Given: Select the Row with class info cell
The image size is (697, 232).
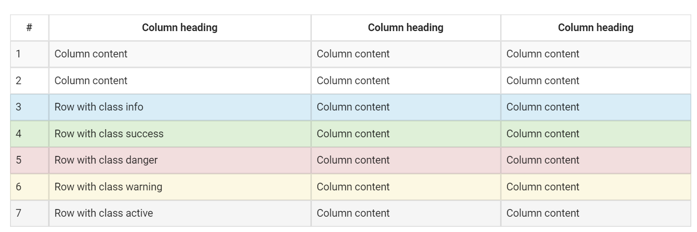Looking at the screenshot, I should point(180,107).
